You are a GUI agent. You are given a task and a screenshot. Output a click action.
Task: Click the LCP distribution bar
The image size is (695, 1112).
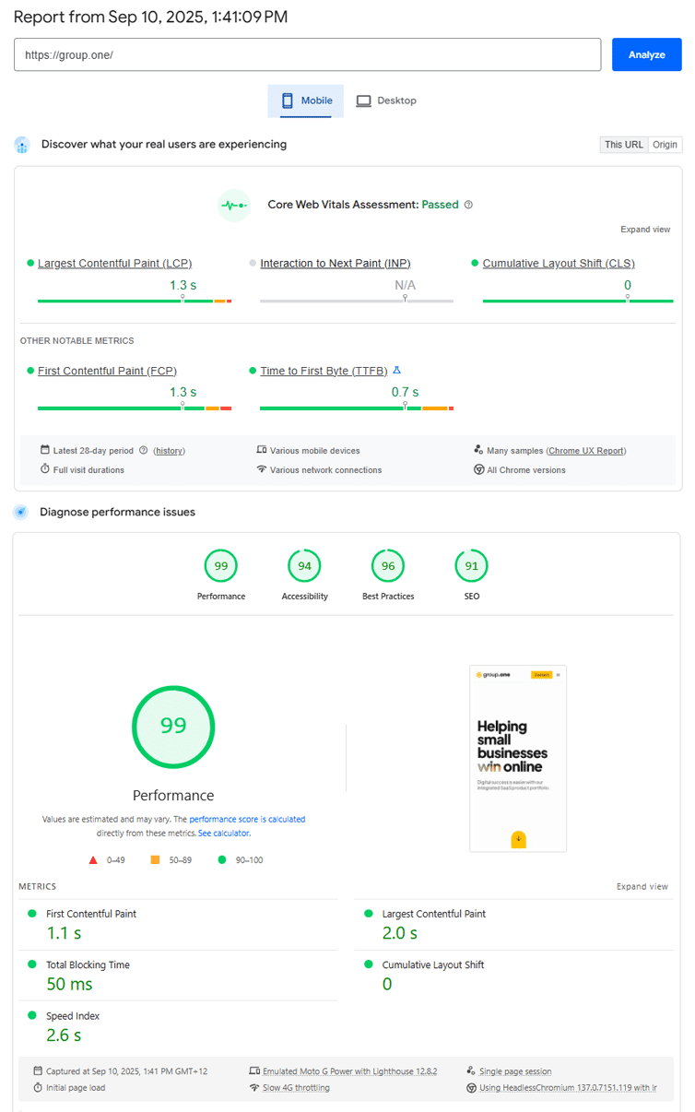pos(134,301)
